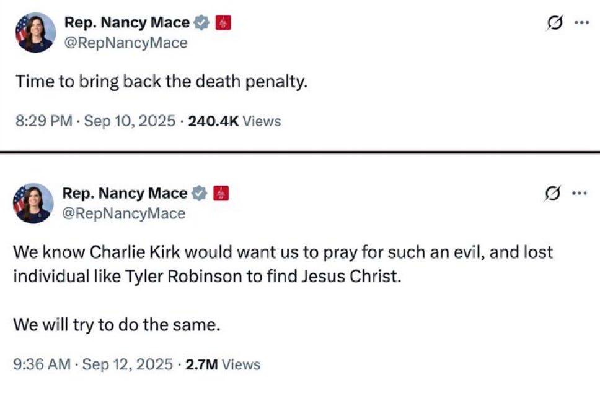Open the Rep. Nancy Mace name on the bottom tweet
The image size is (600, 396).
coord(125,193)
